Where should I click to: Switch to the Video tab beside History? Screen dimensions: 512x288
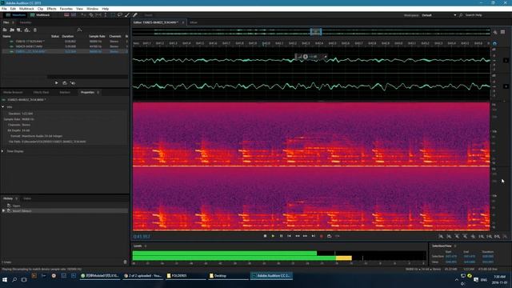pos(27,198)
